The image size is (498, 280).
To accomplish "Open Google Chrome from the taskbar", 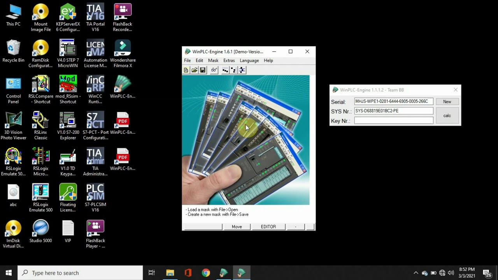I will tap(206, 273).
